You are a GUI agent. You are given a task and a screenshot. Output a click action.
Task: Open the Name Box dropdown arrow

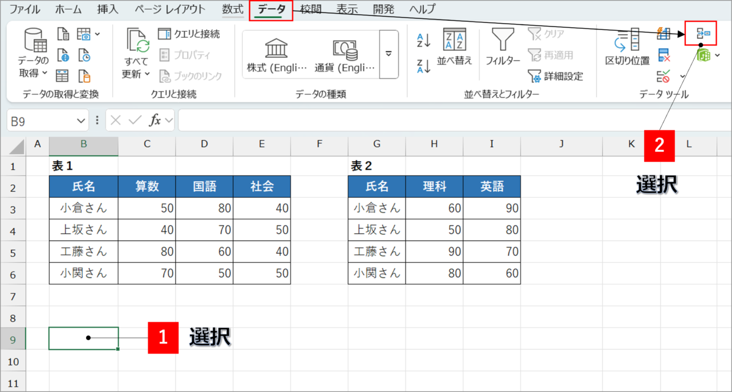[x=81, y=120]
